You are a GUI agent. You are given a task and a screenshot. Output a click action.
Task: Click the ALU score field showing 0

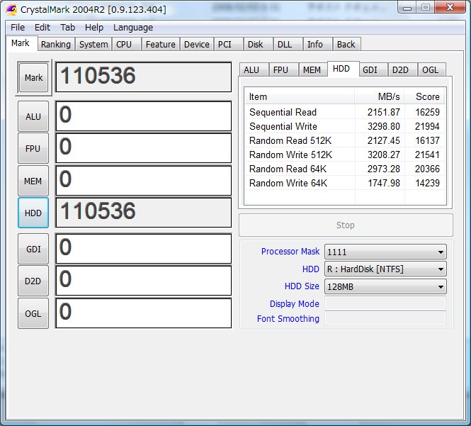(144, 116)
